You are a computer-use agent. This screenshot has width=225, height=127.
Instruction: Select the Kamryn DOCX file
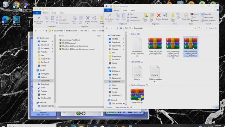[x=137, y=73]
